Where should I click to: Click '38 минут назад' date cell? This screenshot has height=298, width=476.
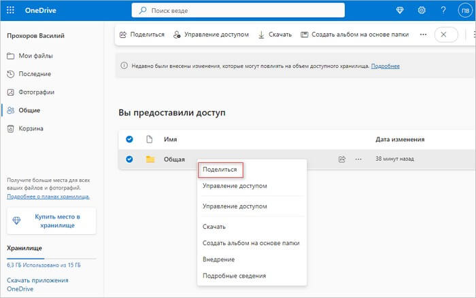[394, 159]
